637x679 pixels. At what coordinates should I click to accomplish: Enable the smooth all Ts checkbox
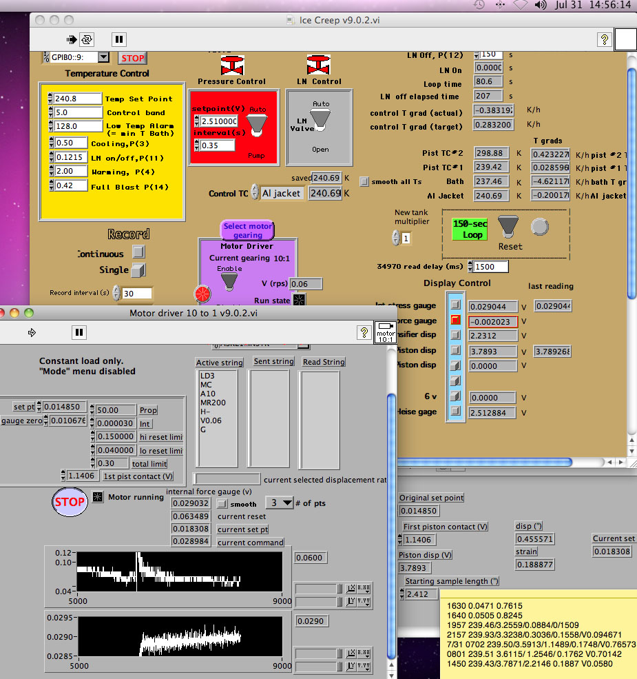(364, 181)
